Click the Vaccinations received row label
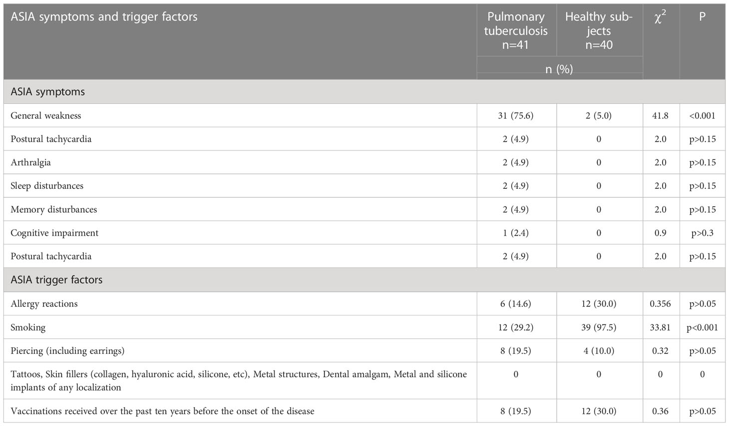 [162, 411]
